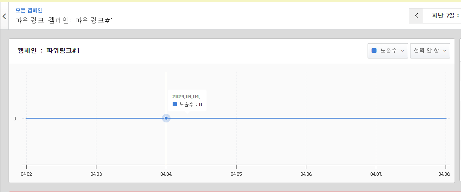This screenshot has width=461, height=192.
Task: Click the 파워링크 캠페인: 파워링크#1 page heading
Action: click(64, 20)
